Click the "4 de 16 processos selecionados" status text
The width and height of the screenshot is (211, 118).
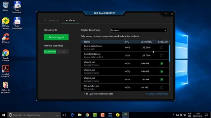pyautogui.click(x=98, y=94)
